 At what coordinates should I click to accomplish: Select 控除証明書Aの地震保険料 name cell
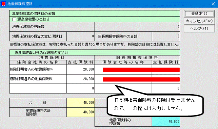38,69
